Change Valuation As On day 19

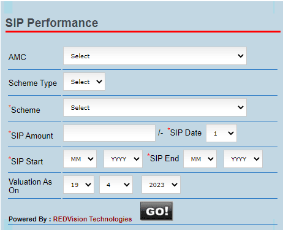[x=78, y=185]
